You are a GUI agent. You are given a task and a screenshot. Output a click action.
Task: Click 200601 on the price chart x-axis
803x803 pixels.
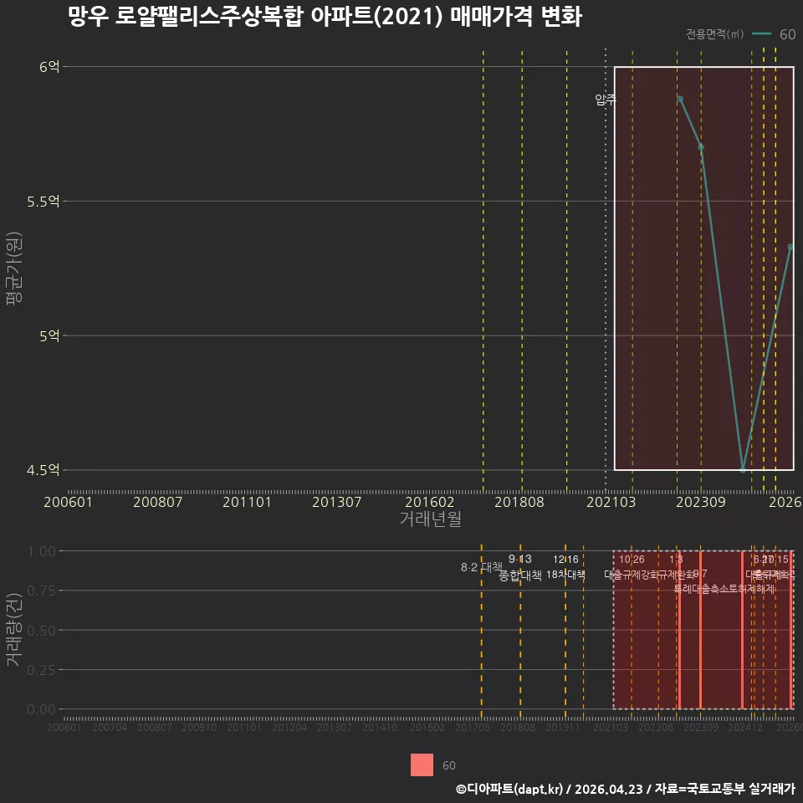click(x=68, y=502)
